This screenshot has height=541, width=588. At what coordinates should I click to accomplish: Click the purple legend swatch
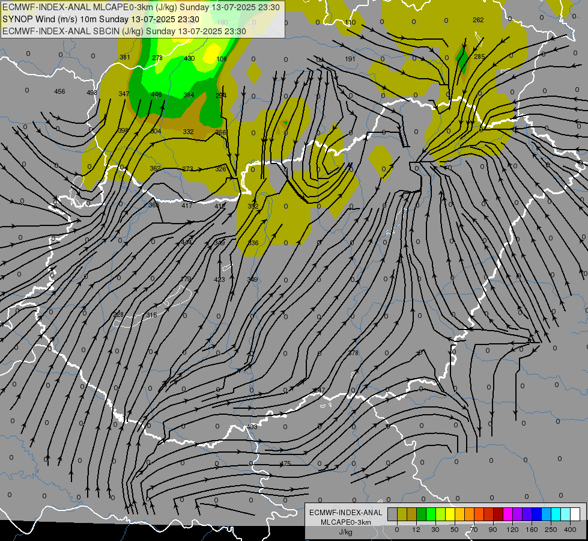(518, 515)
